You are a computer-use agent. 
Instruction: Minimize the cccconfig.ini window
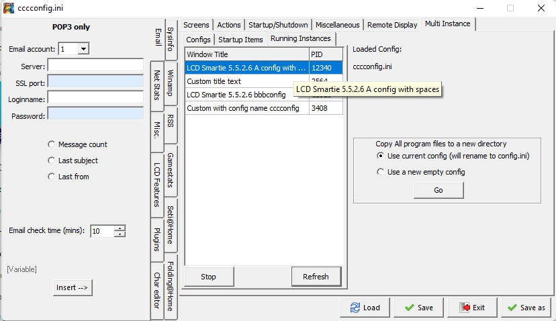pyautogui.click(x=479, y=8)
